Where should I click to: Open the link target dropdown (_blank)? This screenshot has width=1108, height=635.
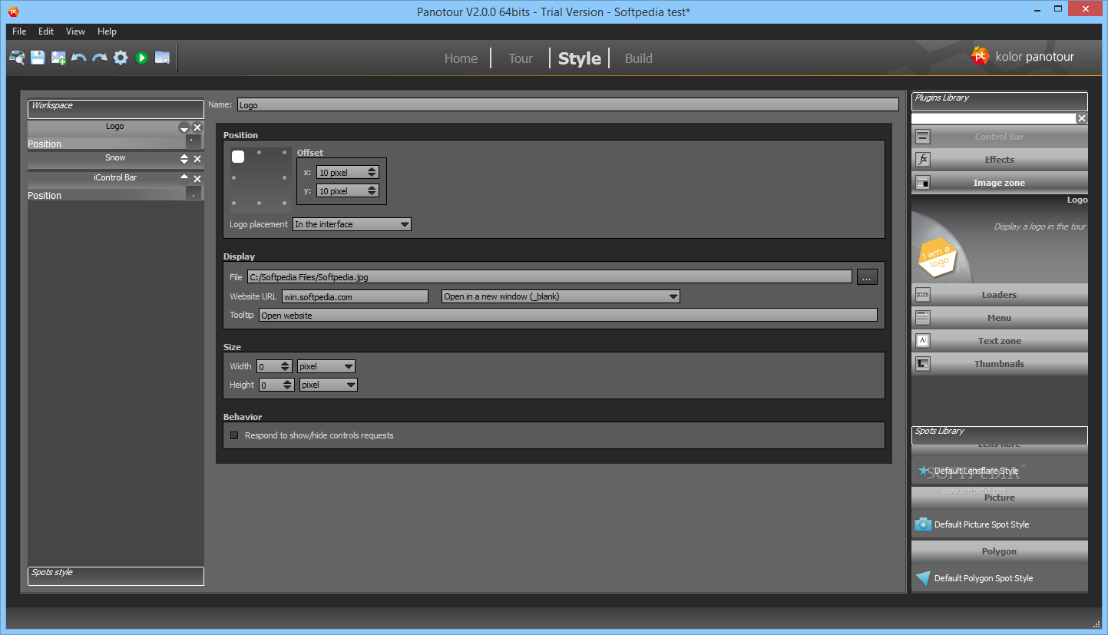[x=561, y=296]
